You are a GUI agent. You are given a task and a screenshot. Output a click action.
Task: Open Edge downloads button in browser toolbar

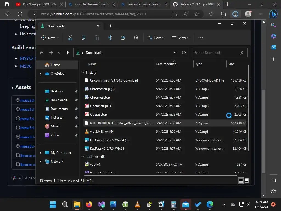[x=235, y=14]
